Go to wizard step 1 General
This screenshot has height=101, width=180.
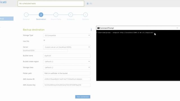[26, 15]
